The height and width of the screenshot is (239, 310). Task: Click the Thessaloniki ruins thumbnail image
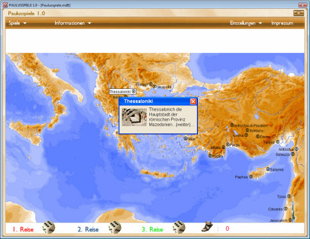[134, 117]
